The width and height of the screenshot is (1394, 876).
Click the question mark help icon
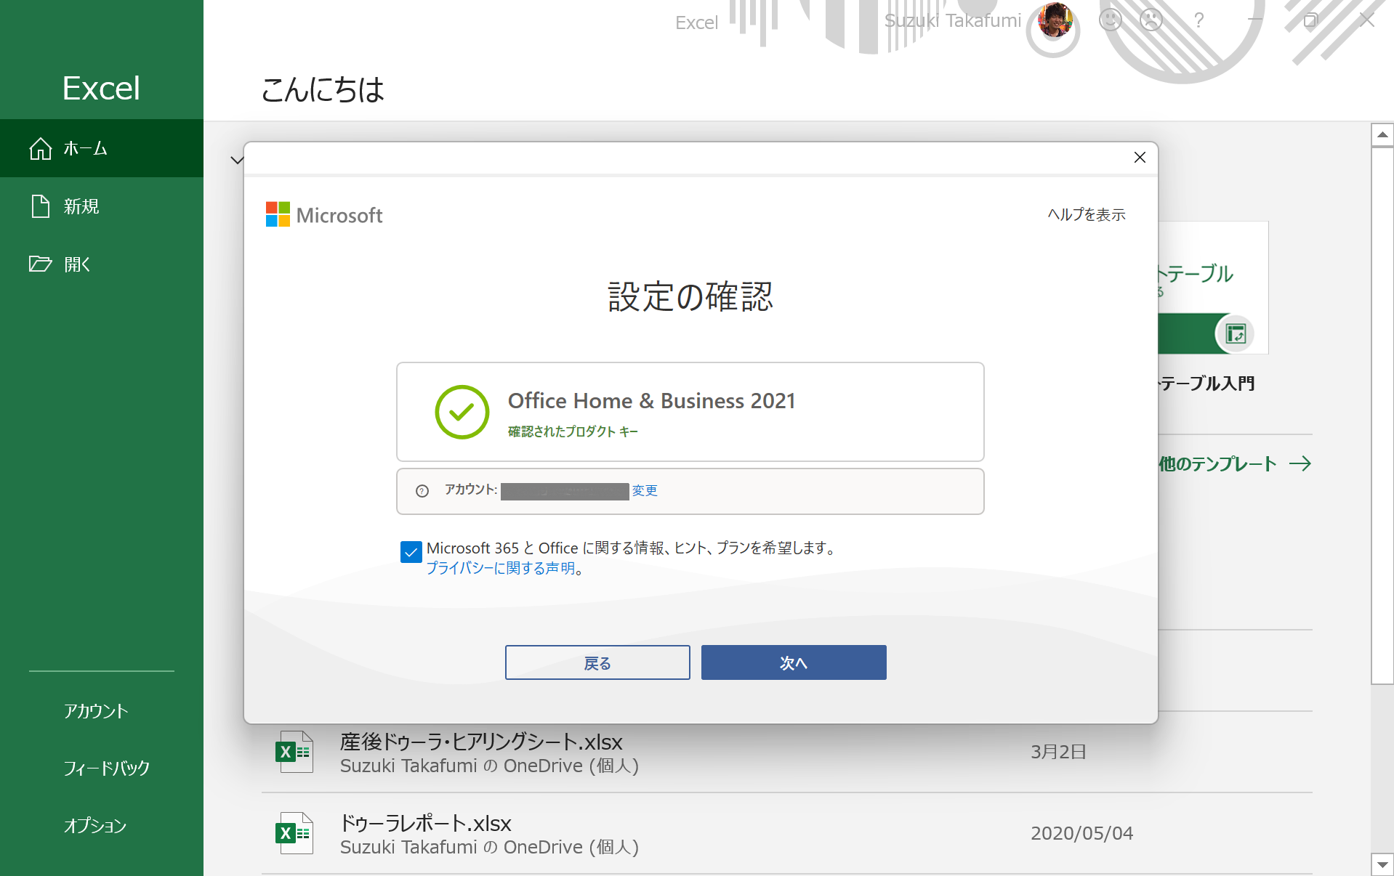pyautogui.click(x=1198, y=20)
